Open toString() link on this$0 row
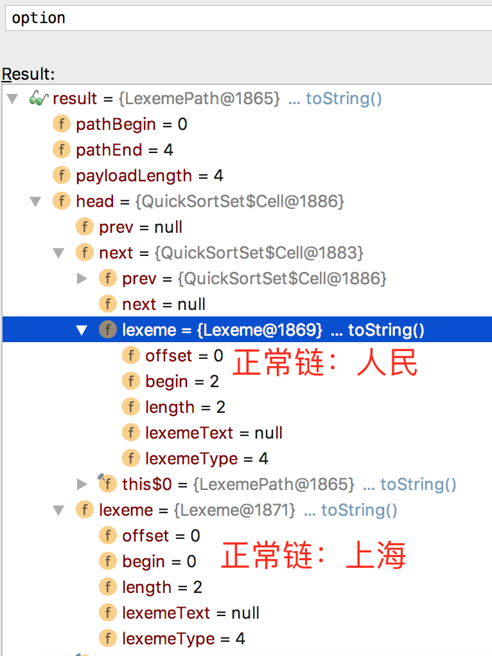Screen dimensions: 492x656 click(x=418, y=484)
